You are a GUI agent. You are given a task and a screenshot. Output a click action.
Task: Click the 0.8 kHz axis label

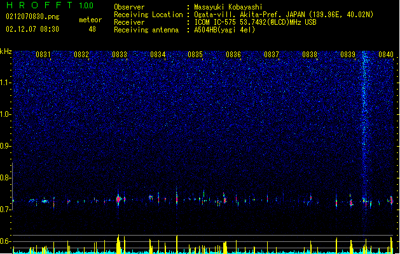(x=6, y=178)
